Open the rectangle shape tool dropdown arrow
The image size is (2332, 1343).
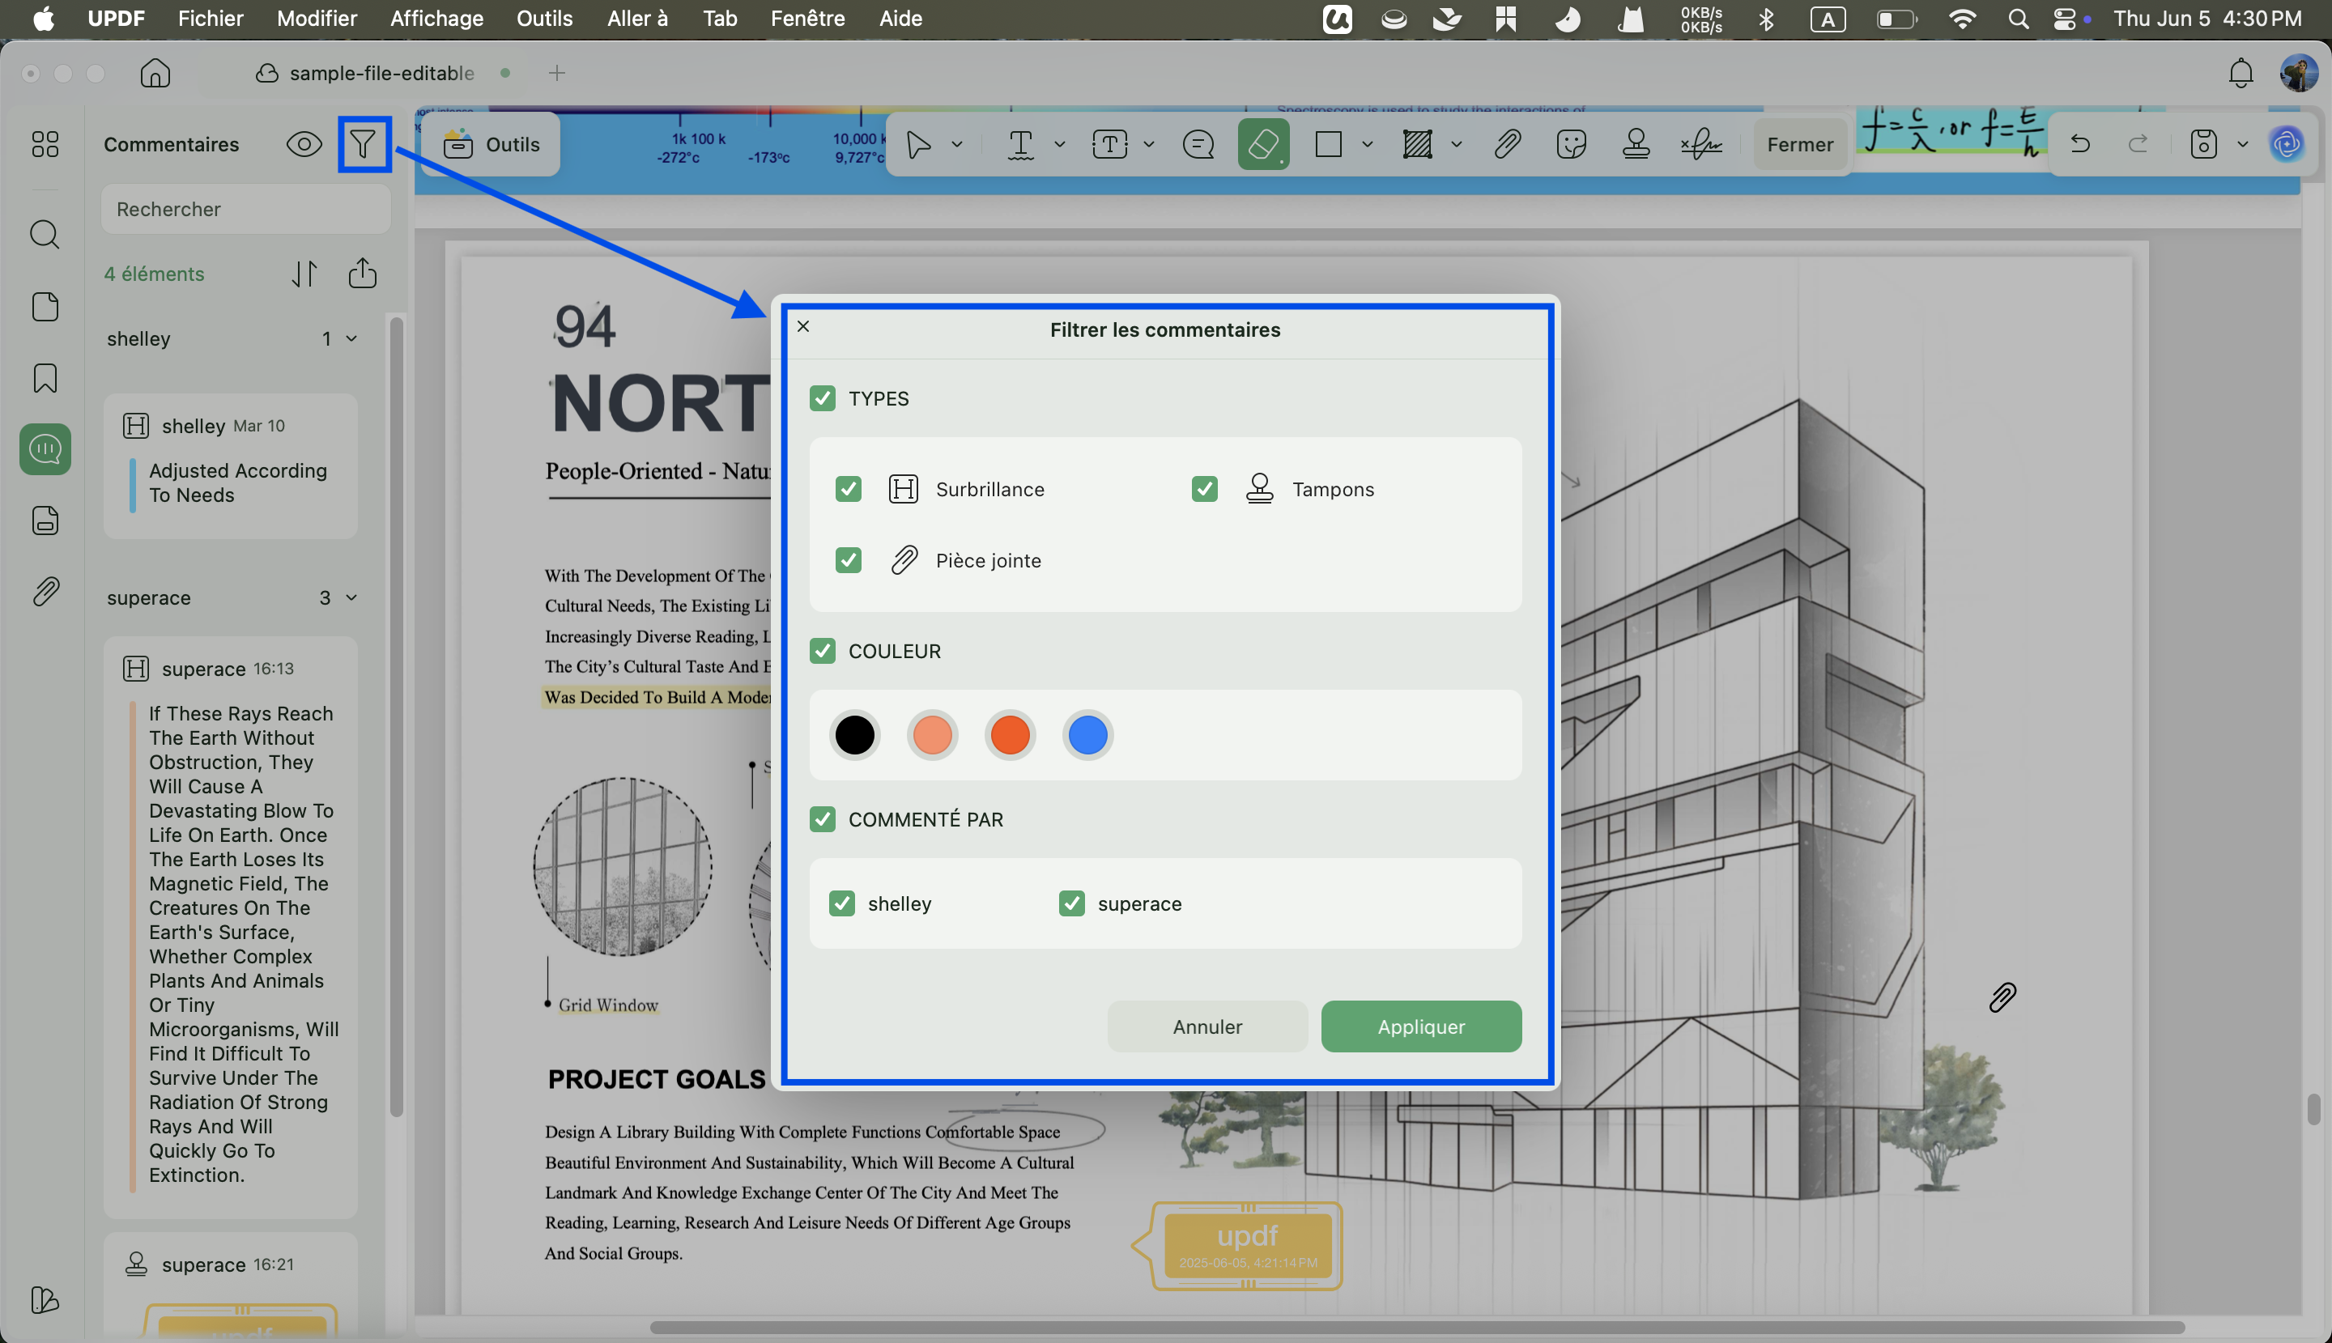coord(1367,144)
